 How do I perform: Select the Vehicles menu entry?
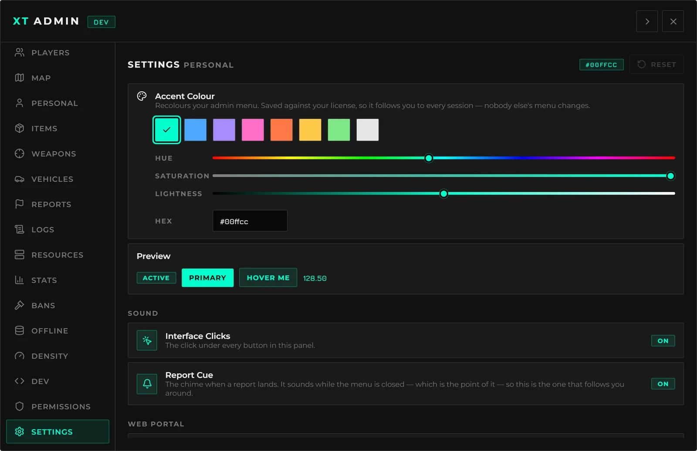click(x=58, y=179)
